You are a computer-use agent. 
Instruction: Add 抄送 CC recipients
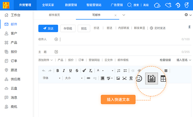pyautogui.click(x=96, y=28)
